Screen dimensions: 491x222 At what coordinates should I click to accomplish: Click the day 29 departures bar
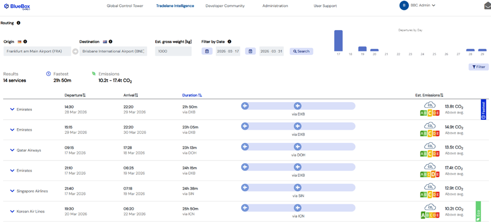(x=482, y=50)
